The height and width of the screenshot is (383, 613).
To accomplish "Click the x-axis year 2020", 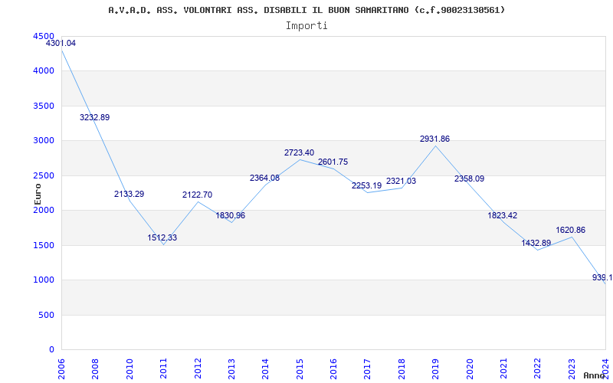I will point(470,368).
